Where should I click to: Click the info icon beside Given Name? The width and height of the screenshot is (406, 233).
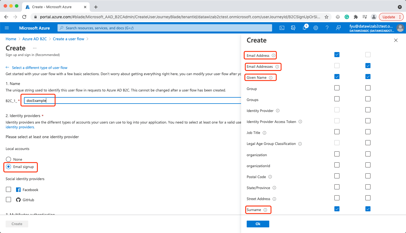click(271, 78)
